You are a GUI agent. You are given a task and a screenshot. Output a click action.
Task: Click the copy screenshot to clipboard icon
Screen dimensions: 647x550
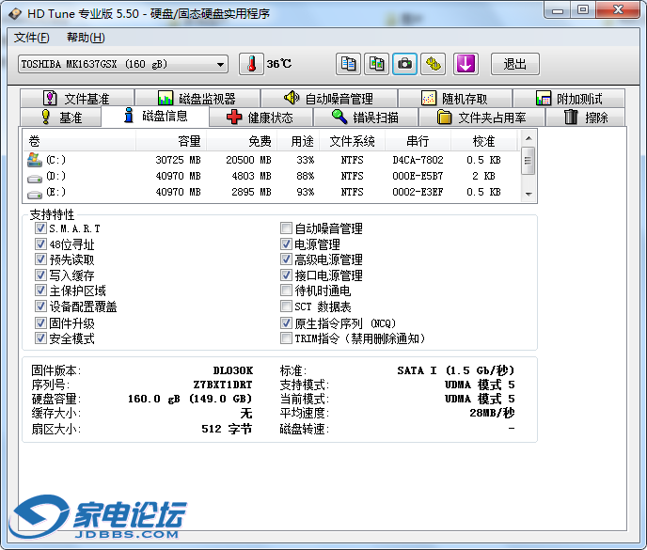coord(377,64)
